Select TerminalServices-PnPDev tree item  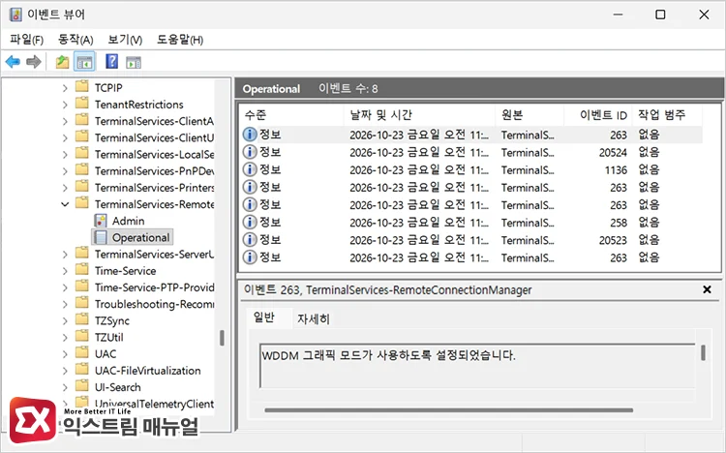[154, 171]
